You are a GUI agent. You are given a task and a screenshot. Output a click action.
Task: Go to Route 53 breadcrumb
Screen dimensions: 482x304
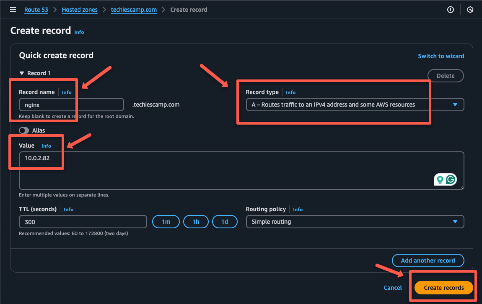(36, 10)
